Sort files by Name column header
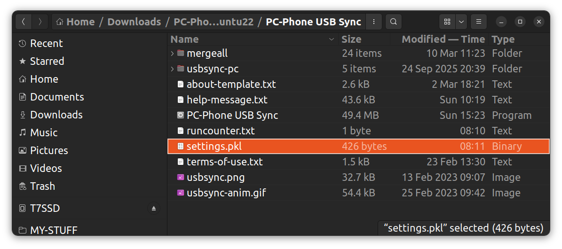Image resolution: width=562 pixels, height=249 pixels. tap(184, 39)
